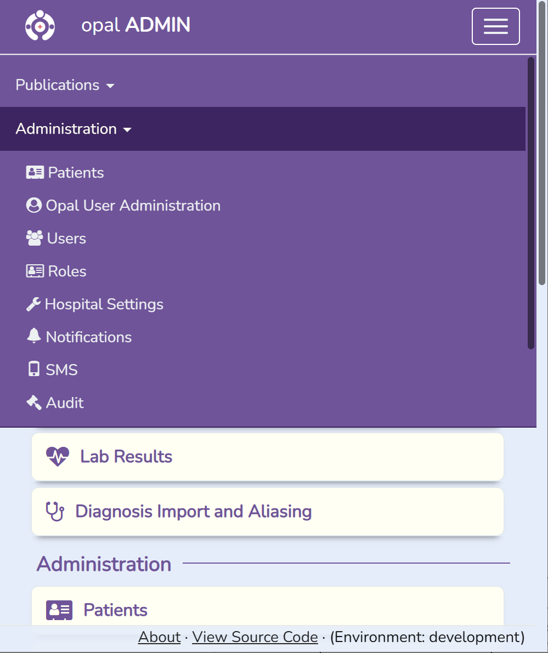Click the Lab Results heartbeat icon
The image size is (548, 653).
(x=57, y=456)
